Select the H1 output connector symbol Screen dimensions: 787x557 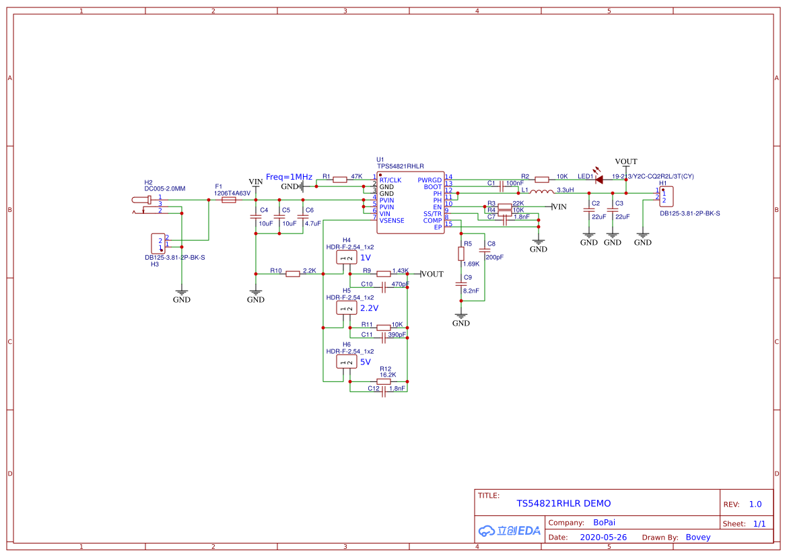665,197
